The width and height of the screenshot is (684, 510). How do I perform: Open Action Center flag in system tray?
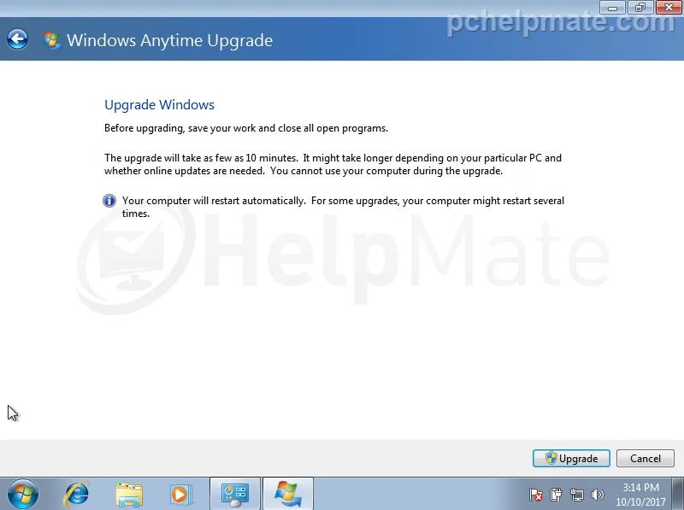tap(535, 495)
